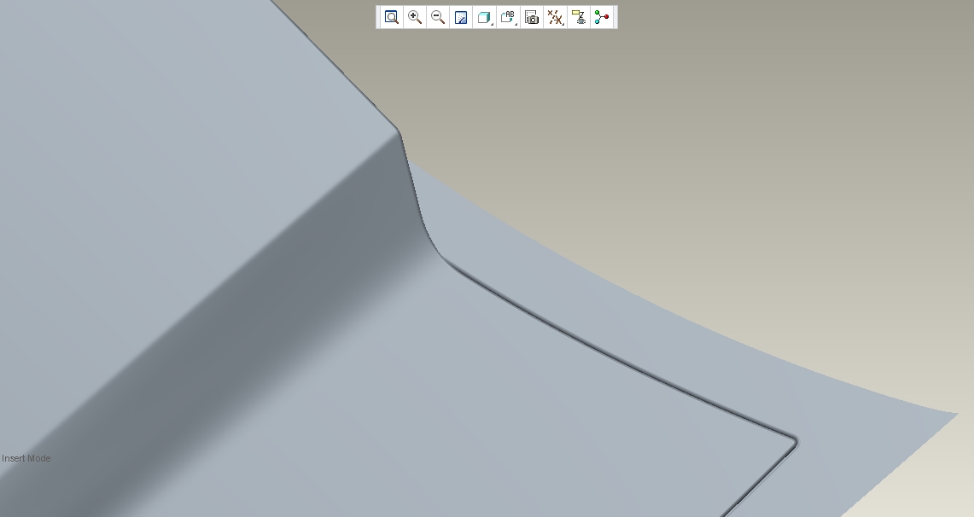Select the Zoom In tool
The width and height of the screenshot is (974, 517).
(x=415, y=17)
